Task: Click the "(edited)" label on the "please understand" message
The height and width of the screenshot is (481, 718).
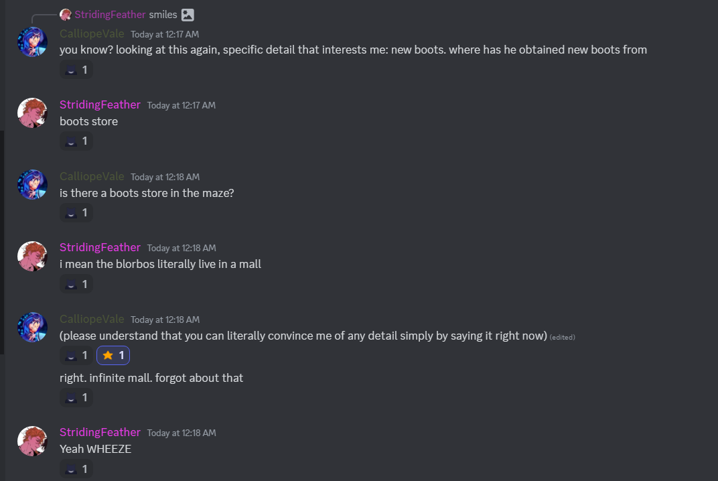Action: click(562, 337)
